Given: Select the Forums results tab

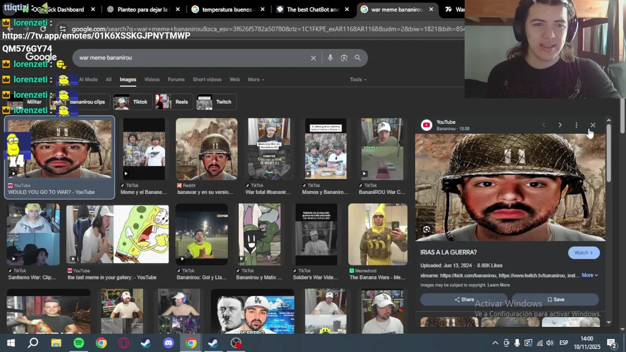Looking at the screenshot, I should click(x=176, y=80).
